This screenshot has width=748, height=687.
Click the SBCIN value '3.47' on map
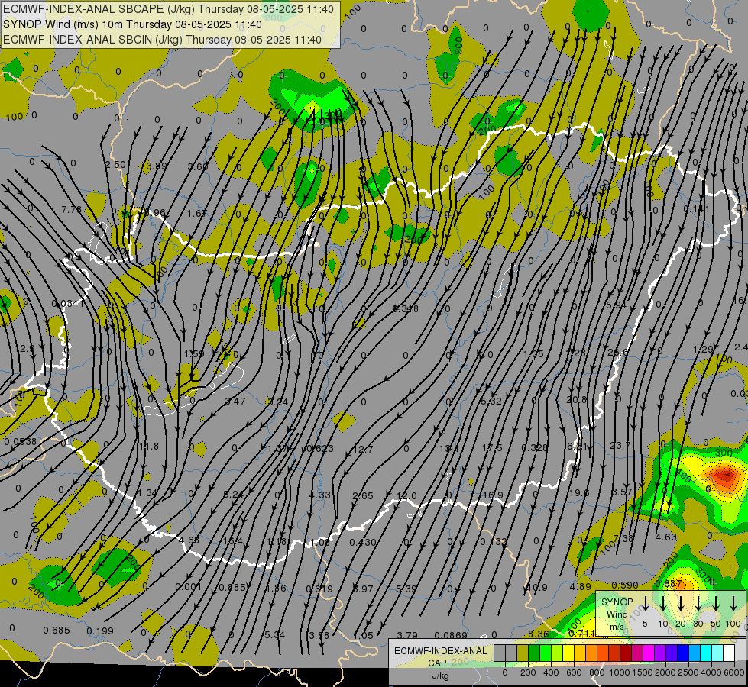(x=235, y=401)
